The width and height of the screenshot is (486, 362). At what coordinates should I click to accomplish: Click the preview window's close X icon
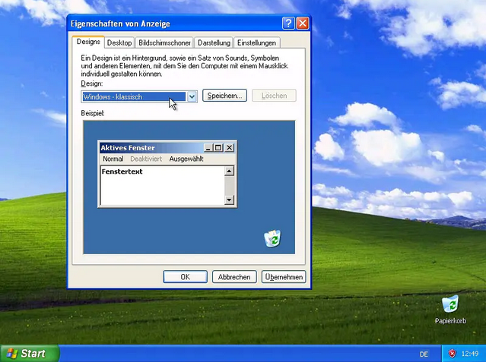[x=229, y=148]
